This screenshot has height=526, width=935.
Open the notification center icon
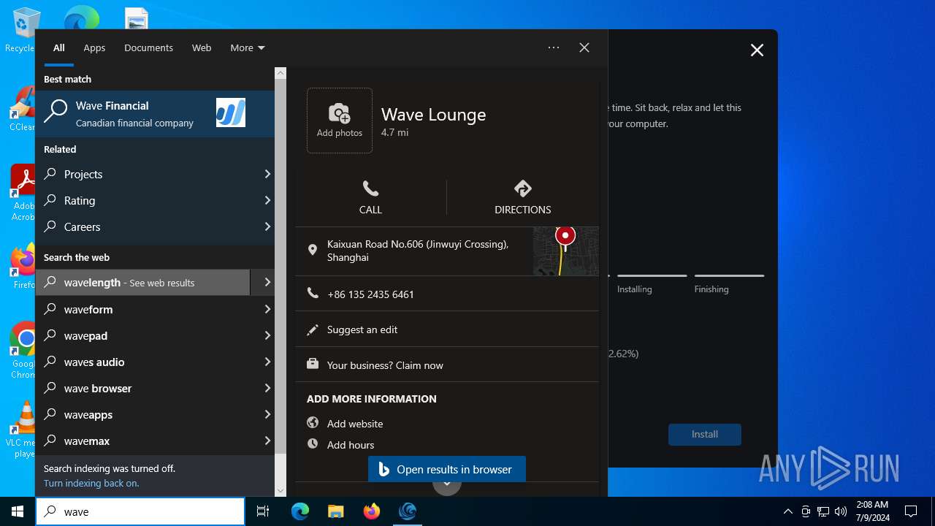point(911,511)
